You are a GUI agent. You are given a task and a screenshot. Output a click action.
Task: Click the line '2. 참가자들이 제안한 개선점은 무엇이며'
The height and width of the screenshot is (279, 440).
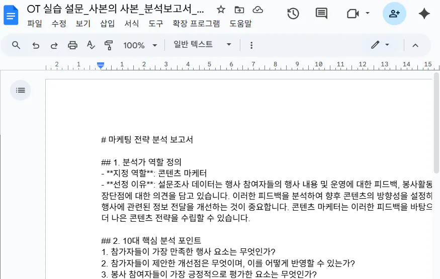pyautogui.click(x=228, y=263)
